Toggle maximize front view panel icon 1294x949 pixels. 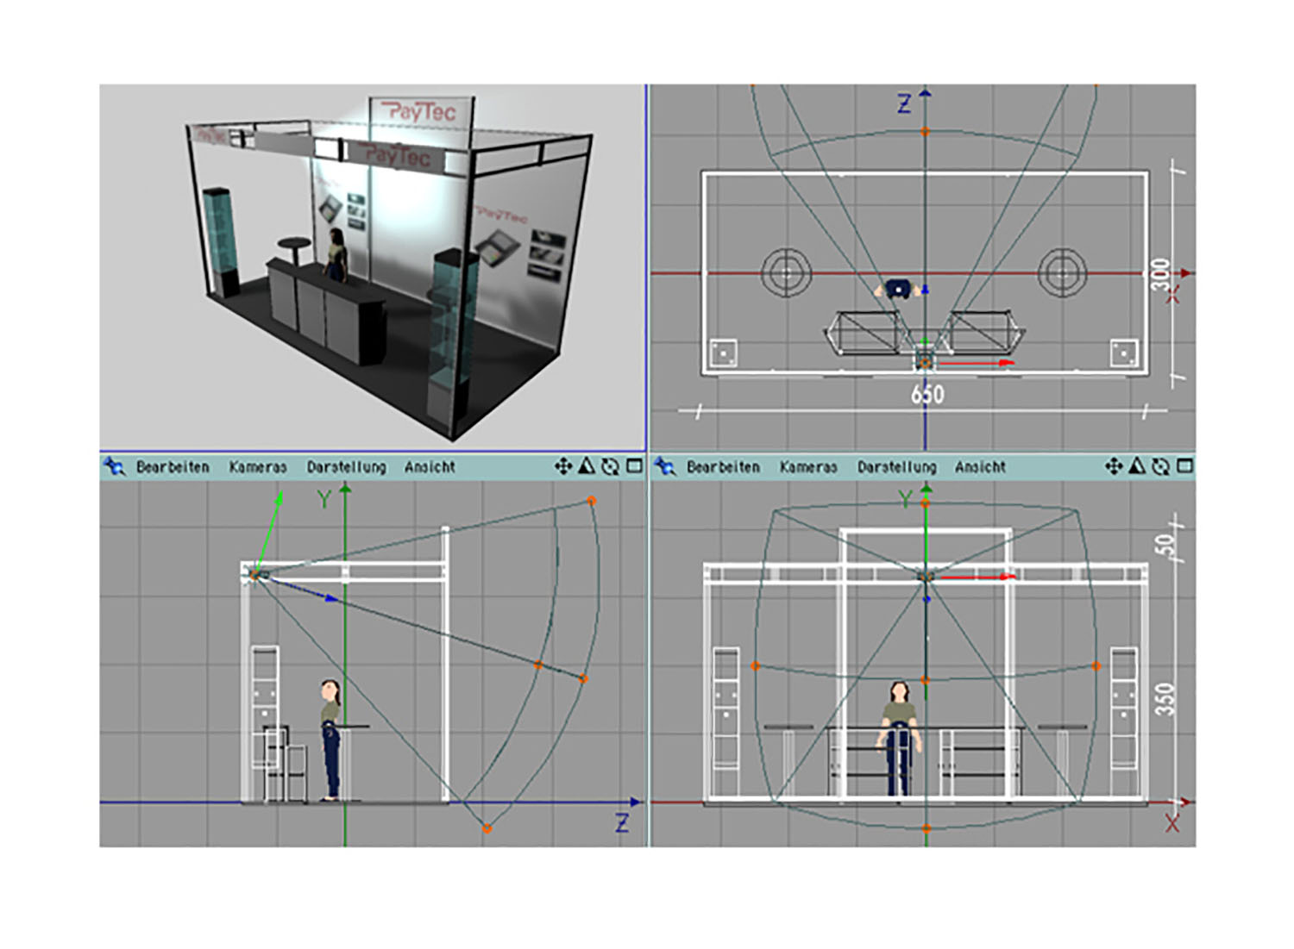pos(1185,466)
